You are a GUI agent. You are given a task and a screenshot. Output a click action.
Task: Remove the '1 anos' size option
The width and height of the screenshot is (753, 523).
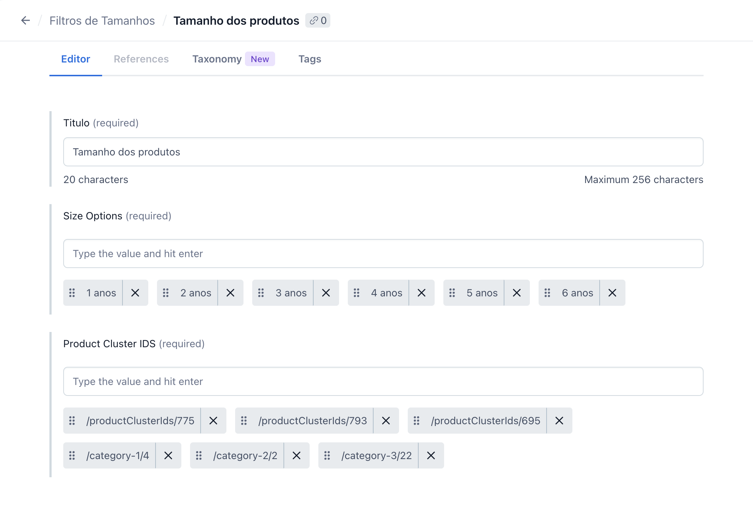[x=135, y=293]
